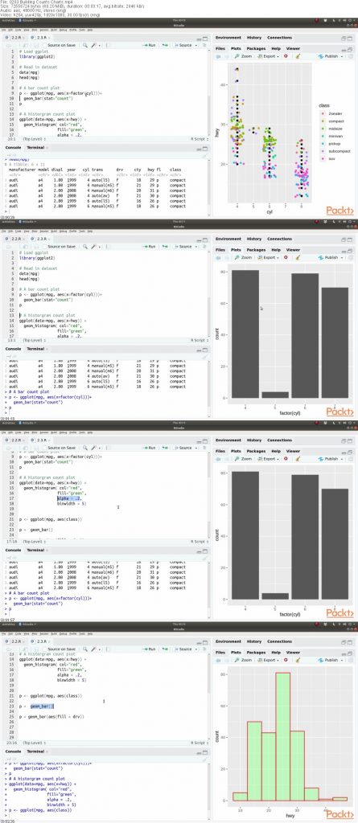This screenshot has width=358, height=823.
Task: Click code tools wand icon in scatter plot frame
Action: [93, 45]
